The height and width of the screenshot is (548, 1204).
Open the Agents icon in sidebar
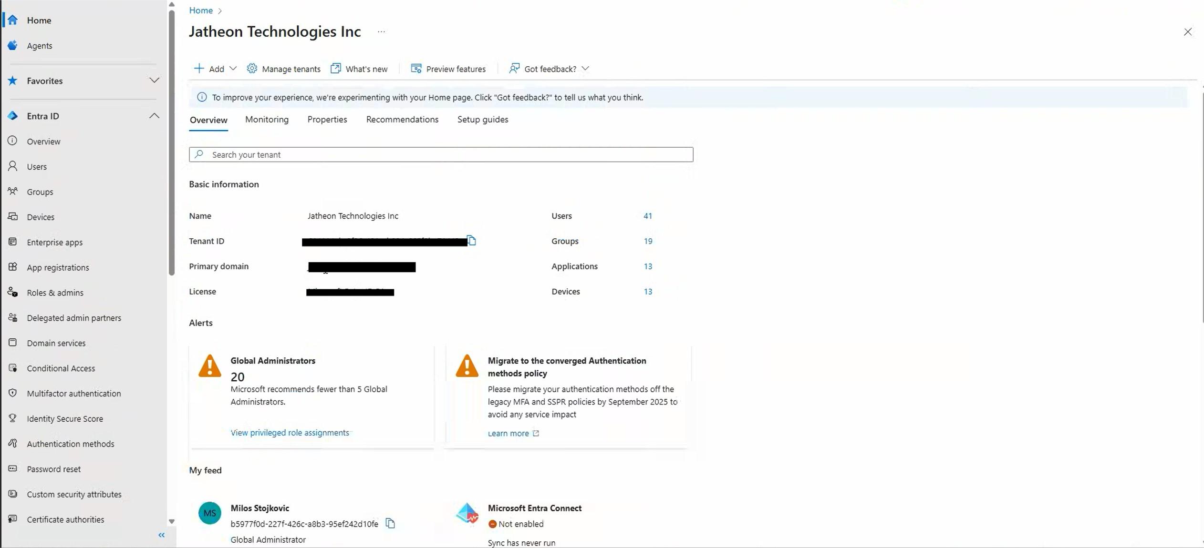[13, 45]
